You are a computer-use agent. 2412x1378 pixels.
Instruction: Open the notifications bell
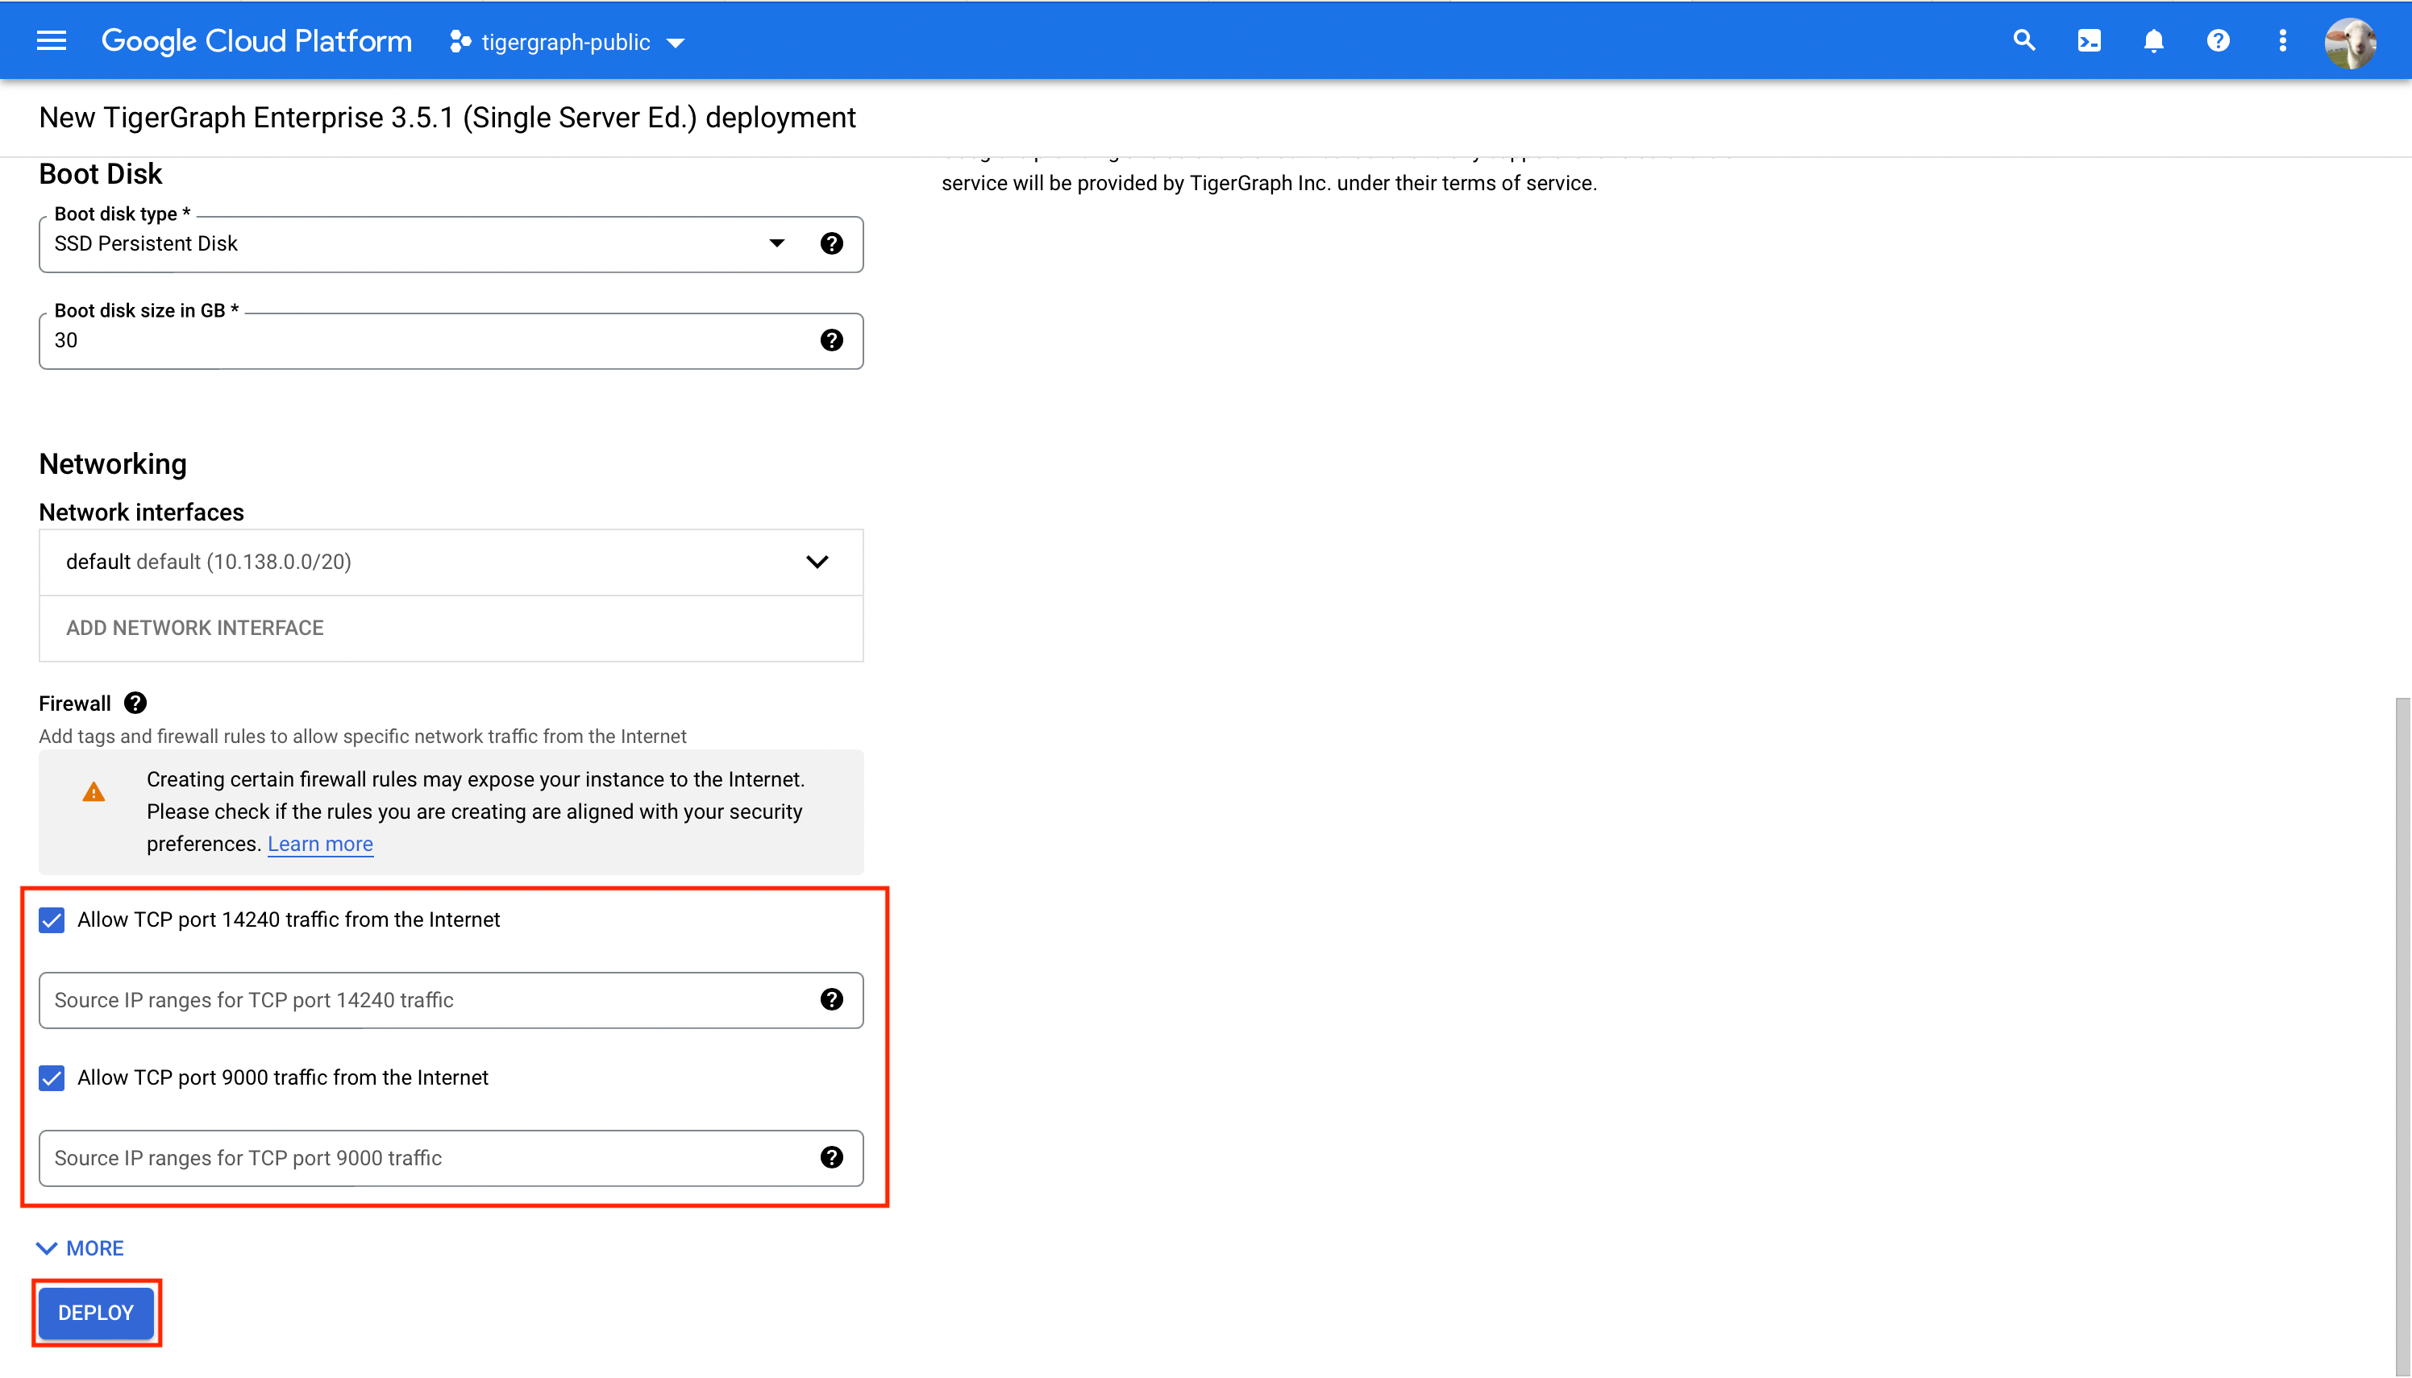coord(2153,41)
